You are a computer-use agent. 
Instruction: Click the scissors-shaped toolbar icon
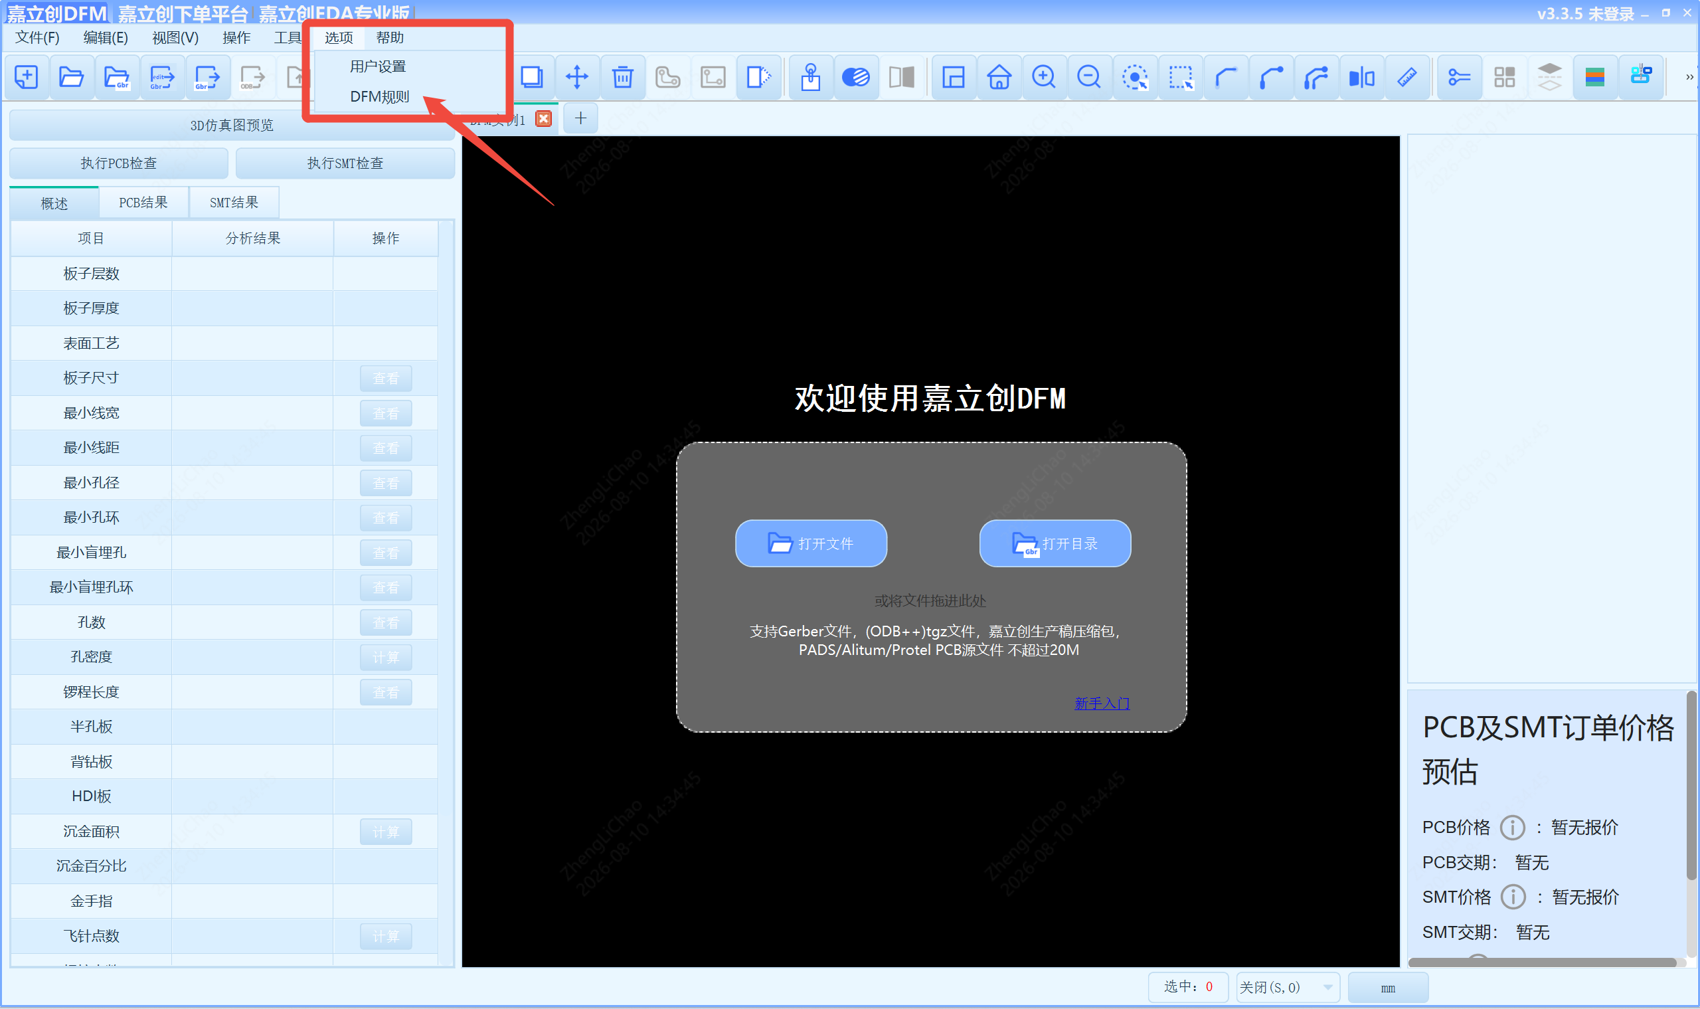tap(1459, 77)
